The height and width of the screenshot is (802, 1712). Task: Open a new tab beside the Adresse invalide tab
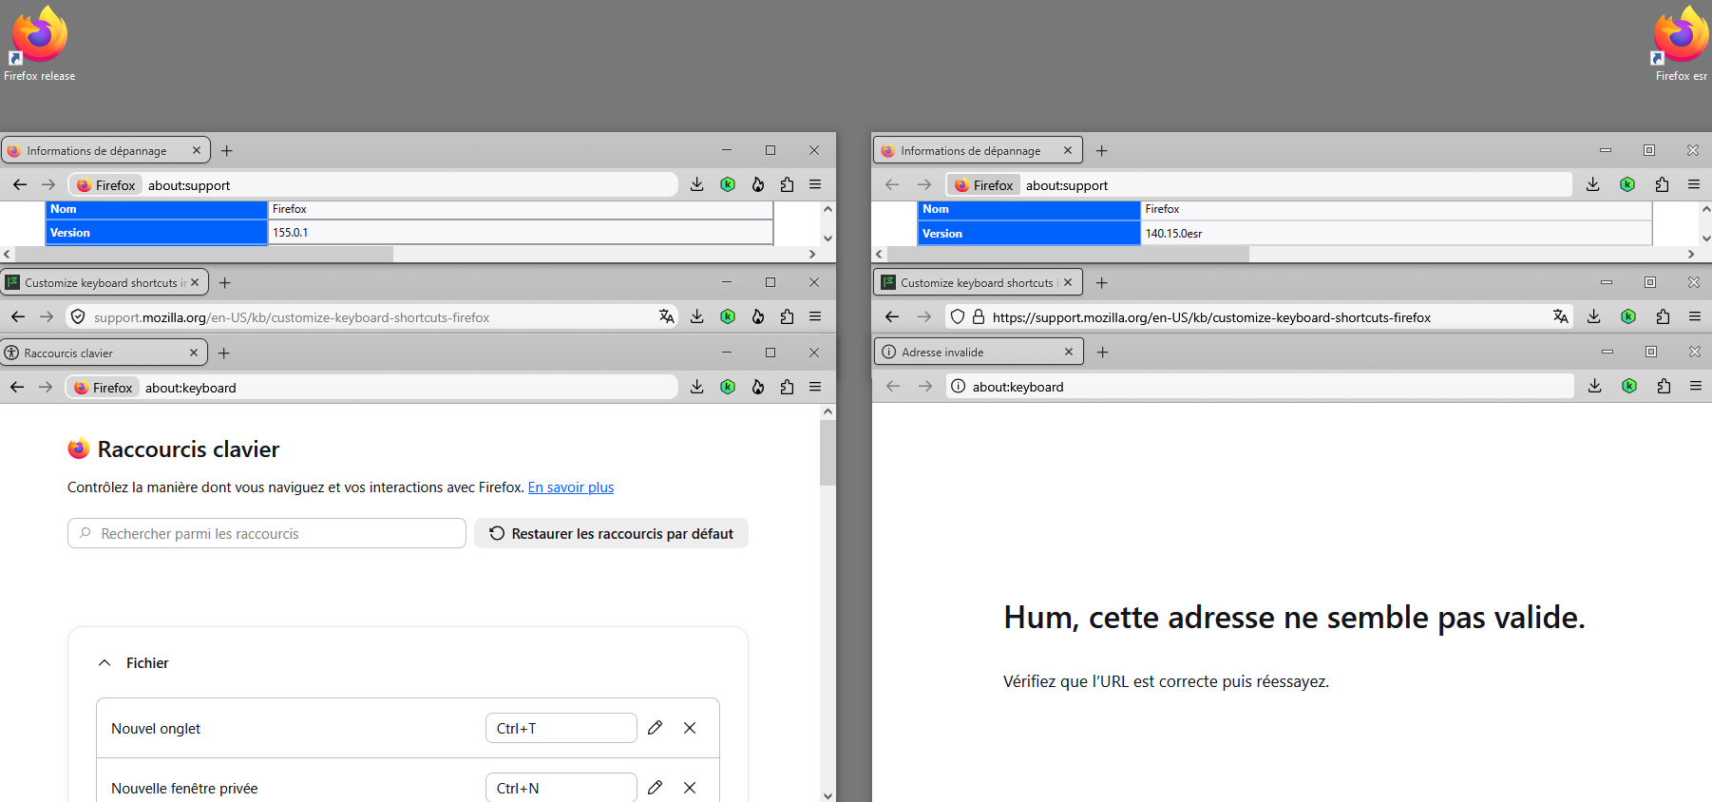point(1103,352)
